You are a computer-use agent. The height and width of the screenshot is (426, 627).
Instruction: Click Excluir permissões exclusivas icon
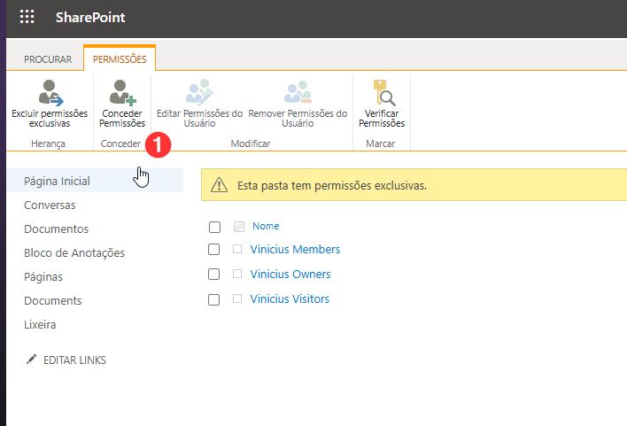pyautogui.click(x=50, y=92)
